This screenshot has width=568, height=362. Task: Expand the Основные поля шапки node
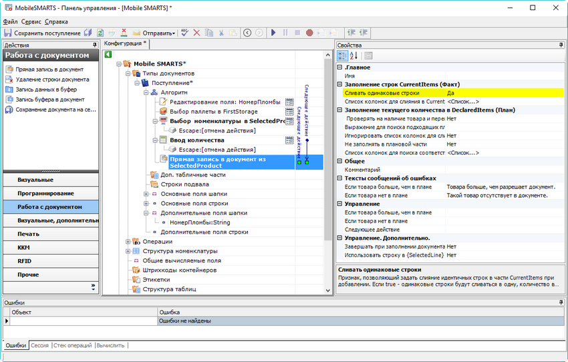click(x=146, y=194)
